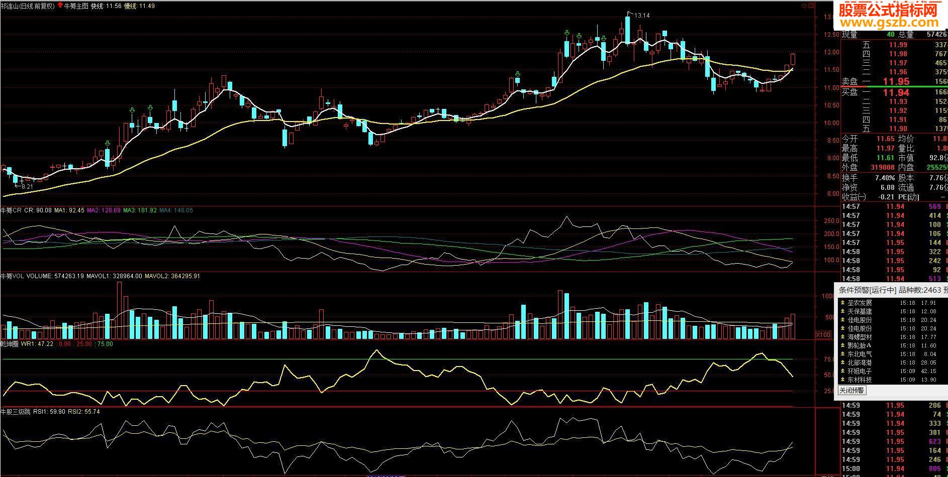
Task: Click the sell-four price 11.98
Action: point(898,54)
